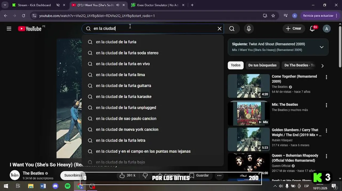
Task: Open Task View on the taskbar
Action: (x=18, y=186)
